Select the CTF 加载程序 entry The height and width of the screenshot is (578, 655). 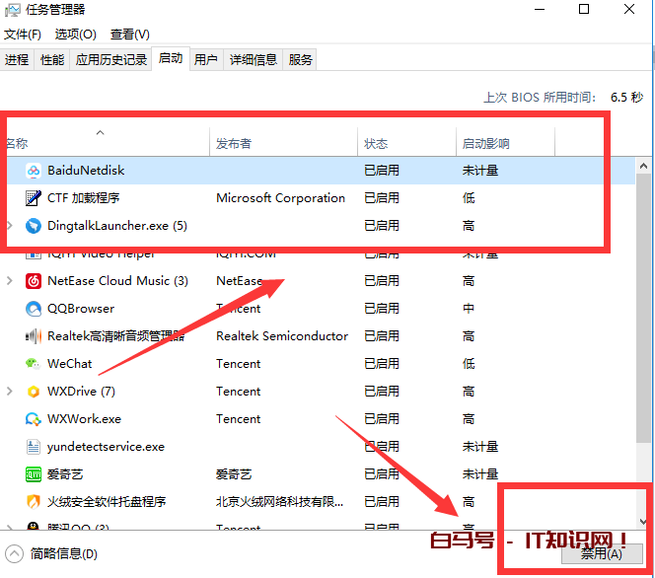click(83, 198)
